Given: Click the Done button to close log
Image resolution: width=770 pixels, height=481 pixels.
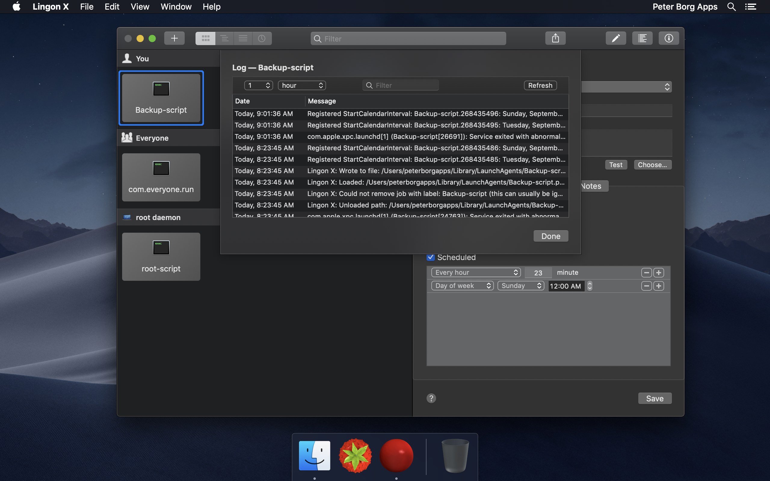Looking at the screenshot, I should click(550, 236).
